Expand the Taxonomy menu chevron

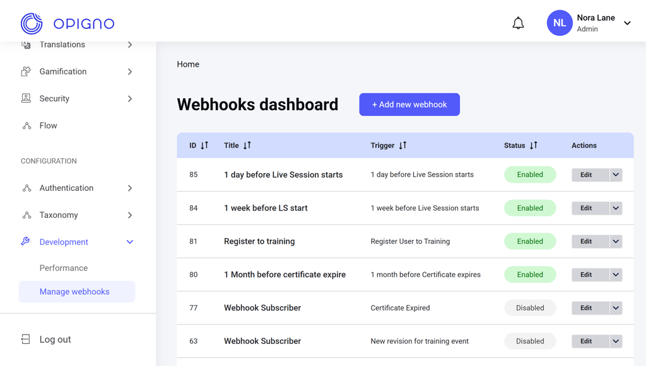130,215
